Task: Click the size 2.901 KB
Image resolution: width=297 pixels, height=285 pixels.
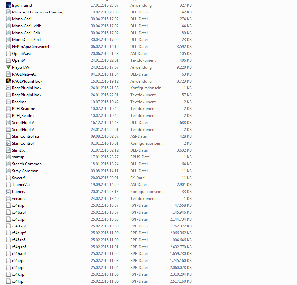Action: [184, 185]
